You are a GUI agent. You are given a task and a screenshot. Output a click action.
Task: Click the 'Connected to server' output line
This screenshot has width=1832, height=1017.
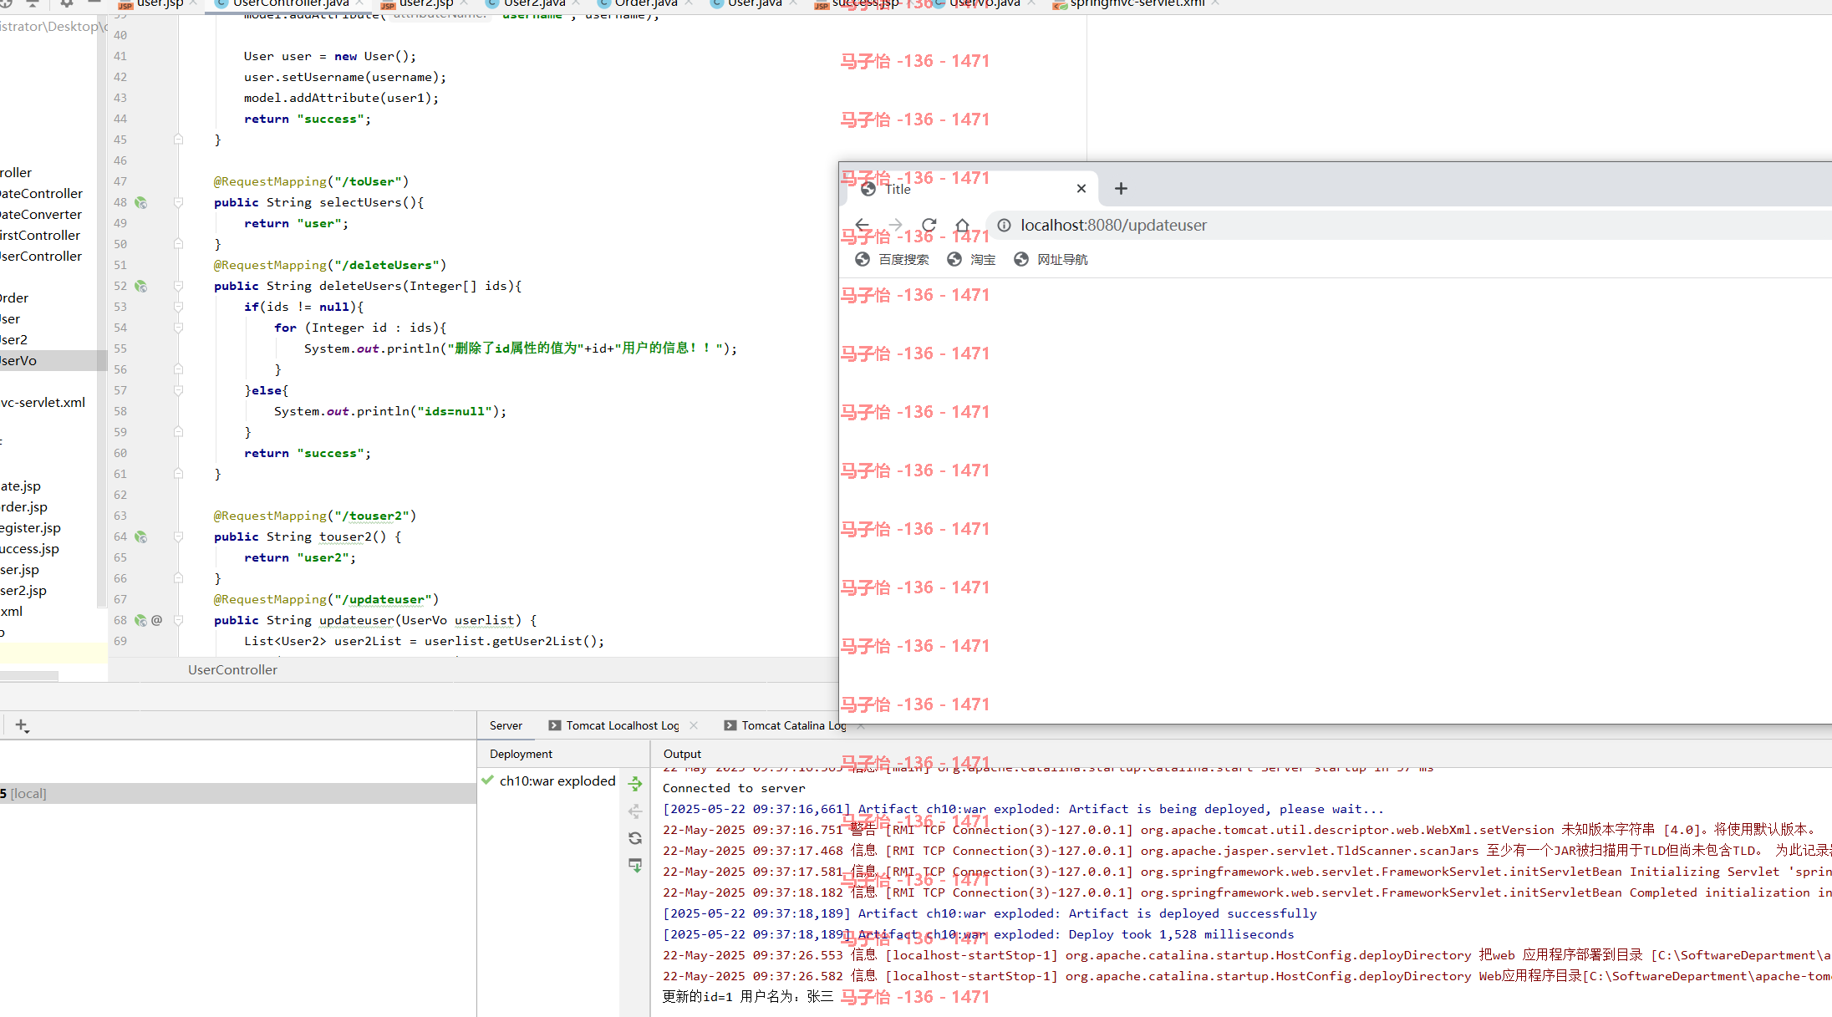734,788
